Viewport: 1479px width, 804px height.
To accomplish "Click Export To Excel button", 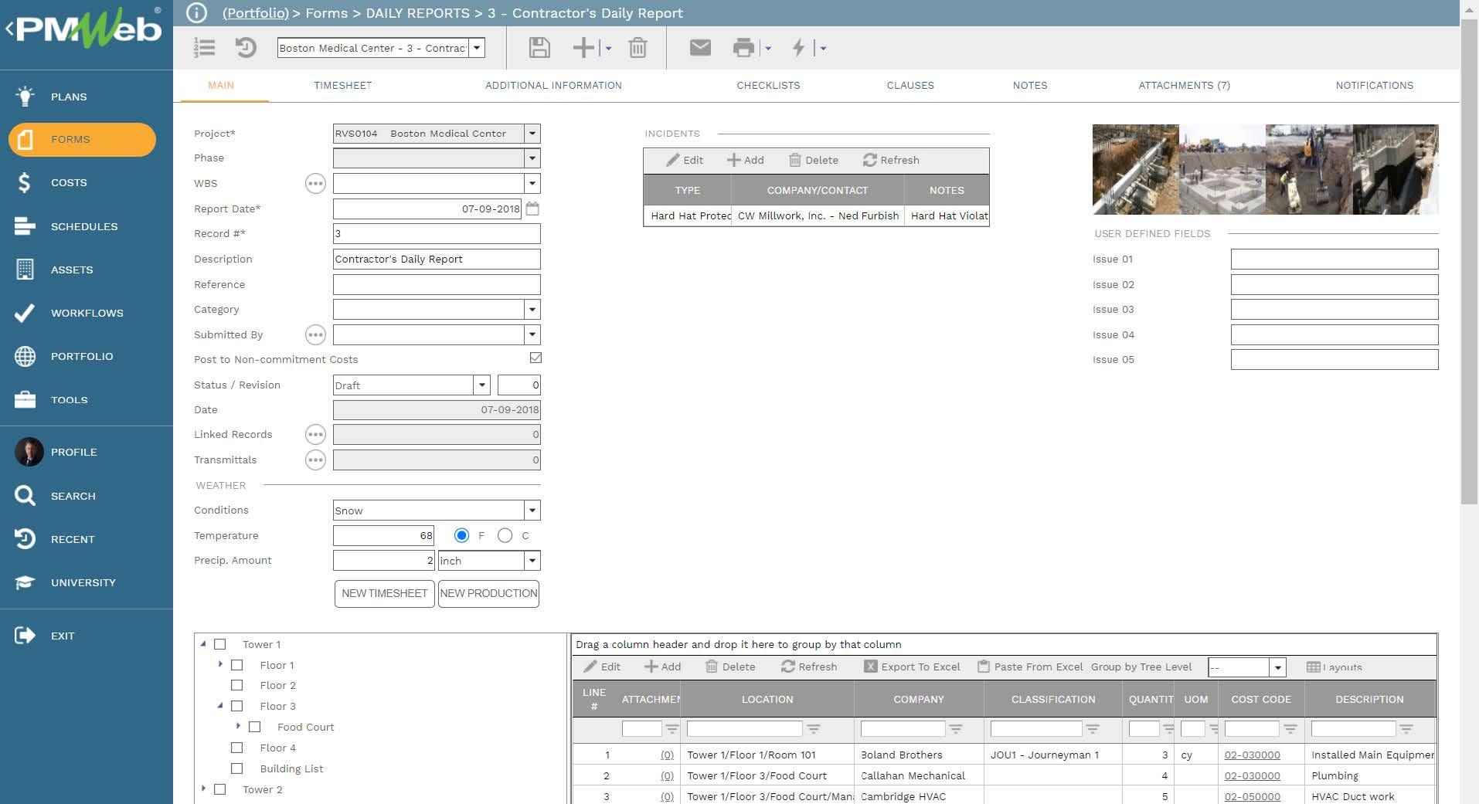I will pos(912,667).
